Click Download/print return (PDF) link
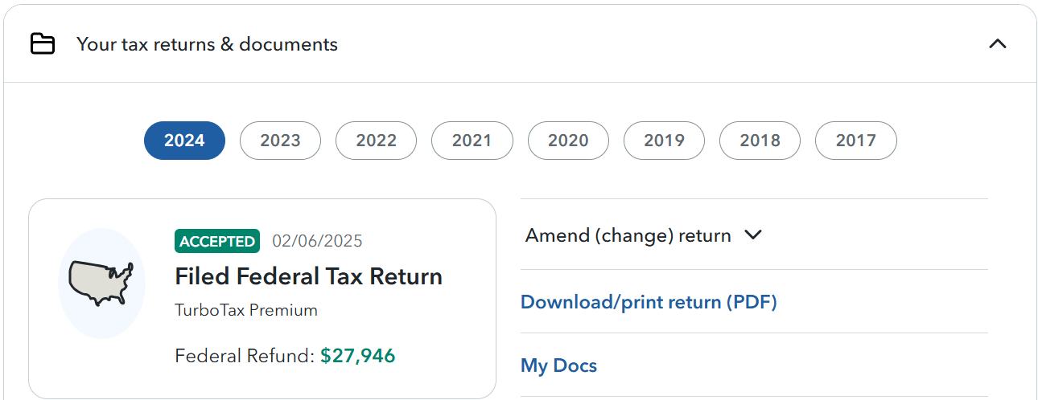This screenshot has width=1038, height=400. (649, 302)
